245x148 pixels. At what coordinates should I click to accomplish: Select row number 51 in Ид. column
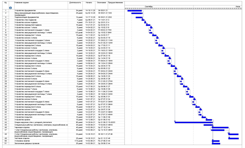point(6,143)
